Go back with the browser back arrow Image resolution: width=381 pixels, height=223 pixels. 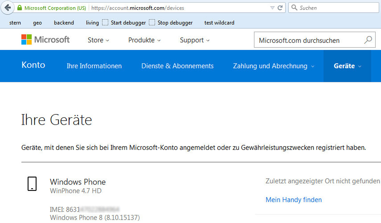click(7, 8)
